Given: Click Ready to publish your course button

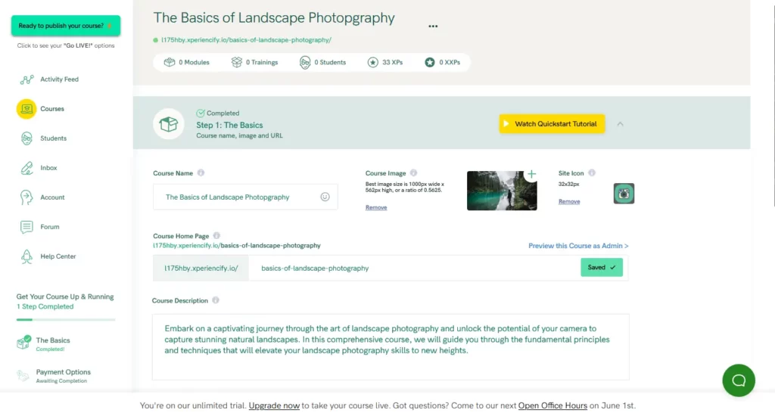Looking at the screenshot, I should click(x=66, y=26).
